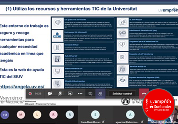This screenshot has width=178, height=124.
Task: Open the Servei de BLOGS UV heading
Action: click(138, 66)
